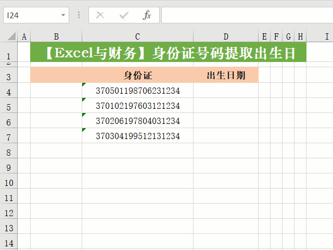Click the 出生日期 header cell
Screen dimensions: 333x250
click(226, 75)
